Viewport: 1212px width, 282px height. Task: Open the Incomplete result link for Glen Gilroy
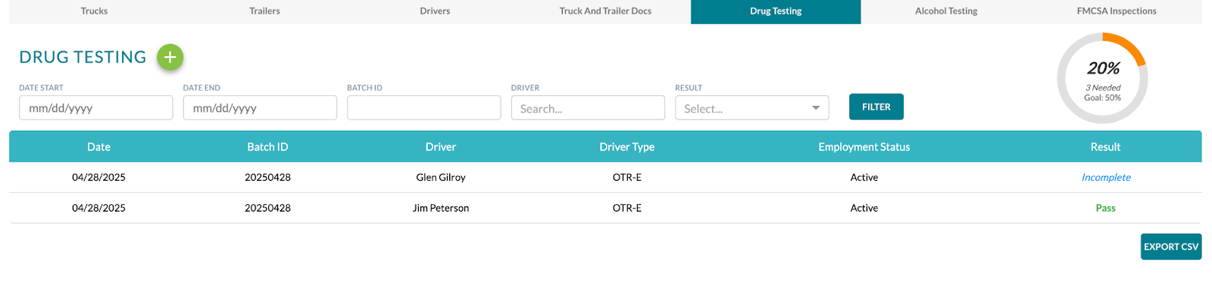click(1106, 177)
